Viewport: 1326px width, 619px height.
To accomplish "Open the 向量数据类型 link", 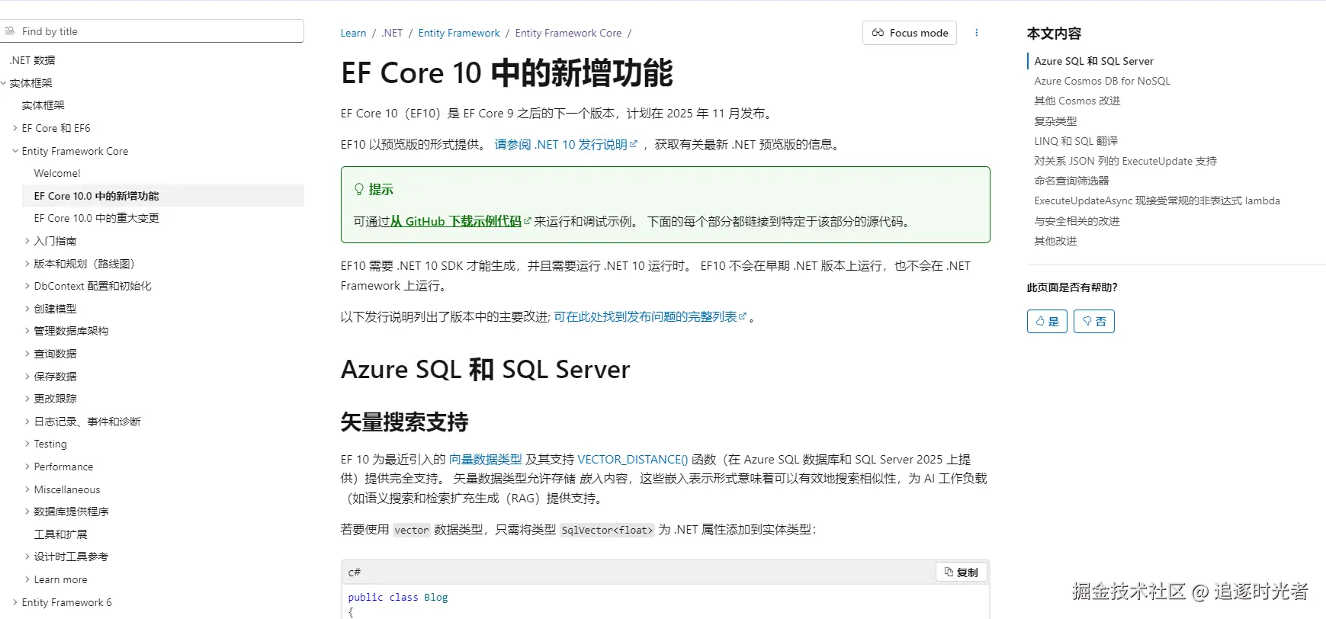I will click(x=485, y=460).
